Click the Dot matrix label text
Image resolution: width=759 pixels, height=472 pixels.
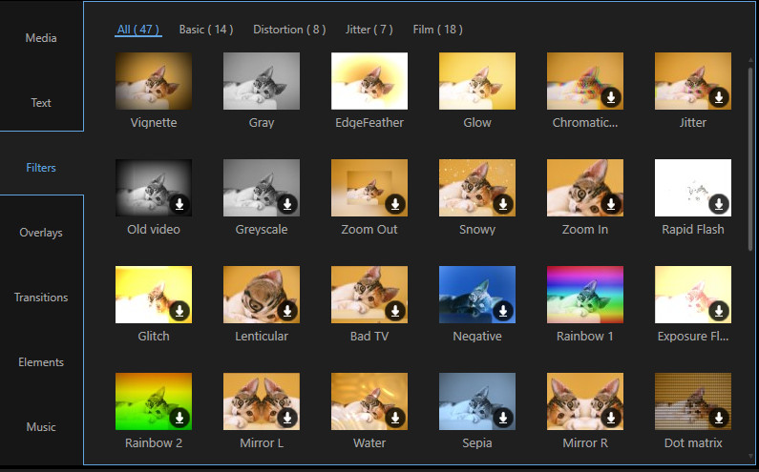click(693, 443)
